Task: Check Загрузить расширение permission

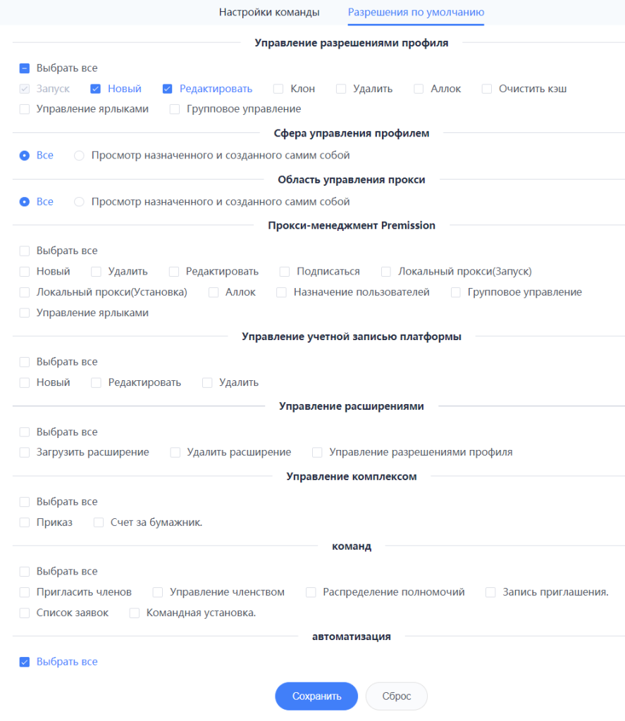Action: pyautogui.click(x=25, y=453)
